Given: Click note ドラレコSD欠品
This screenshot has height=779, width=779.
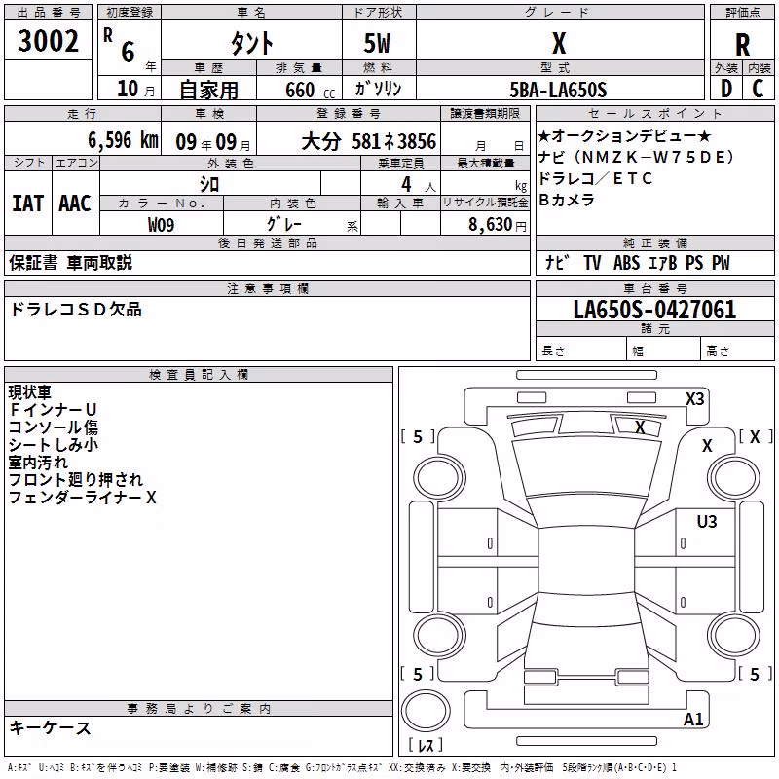Looking at the screenshot, I should pos(76,309).
